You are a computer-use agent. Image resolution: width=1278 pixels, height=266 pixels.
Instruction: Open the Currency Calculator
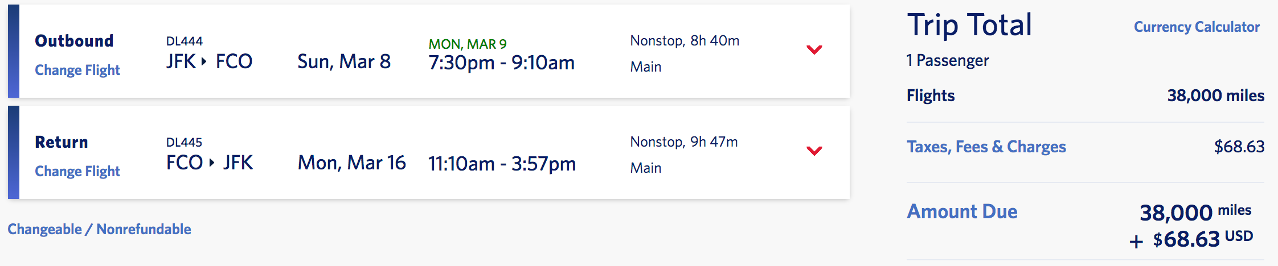pyautogui.click(x=1197, y=27)
